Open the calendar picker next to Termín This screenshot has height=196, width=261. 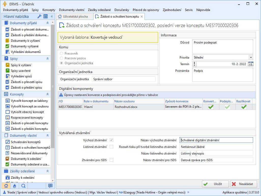[x=251, y=64]
